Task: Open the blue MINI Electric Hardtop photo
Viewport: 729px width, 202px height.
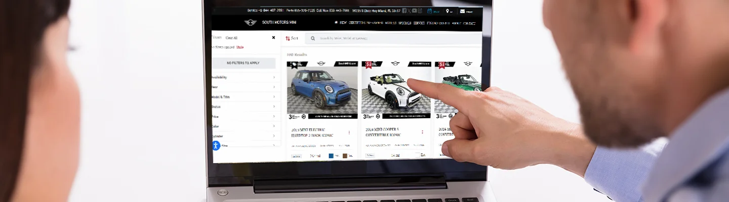Action: (x=322, y=90)
